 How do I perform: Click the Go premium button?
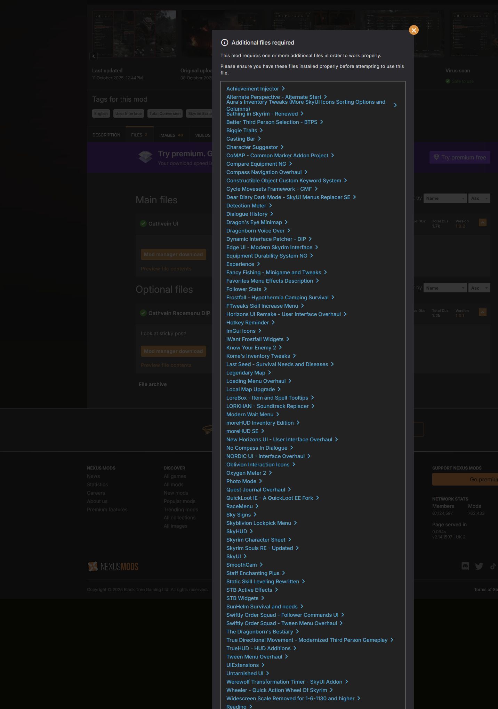[465, 479]
